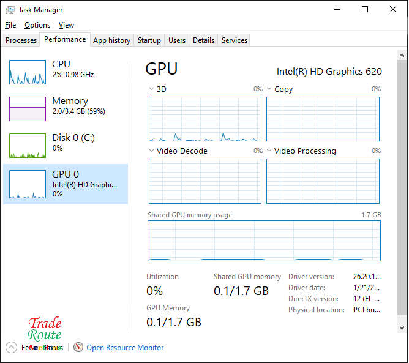Select the Memory usage thumbnail in sidebar
Viewport: 409px width, 363px height.
pyautogui.click(x=28, y=109)
